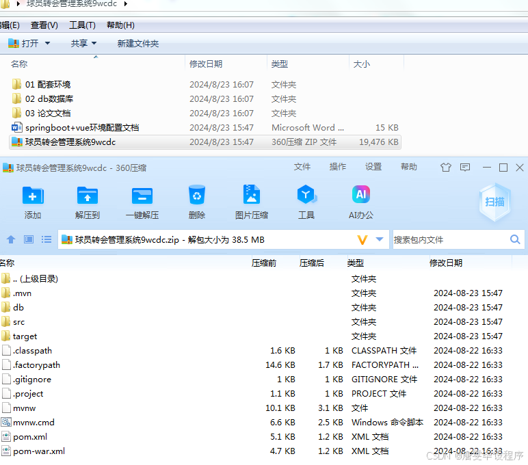Select the mvnw.cmd script file icon
This screenshot has height=465, width=528.
(5, 422)
